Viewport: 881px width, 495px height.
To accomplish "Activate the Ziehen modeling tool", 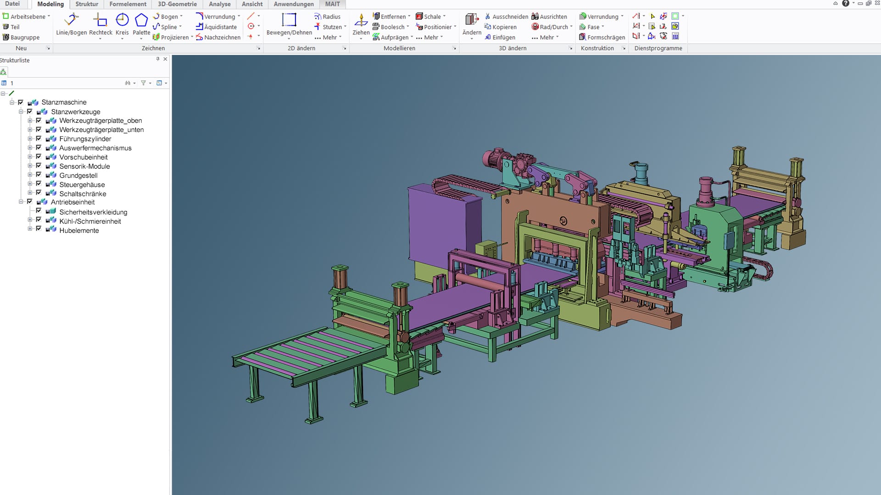I will (x=361, y=24).
